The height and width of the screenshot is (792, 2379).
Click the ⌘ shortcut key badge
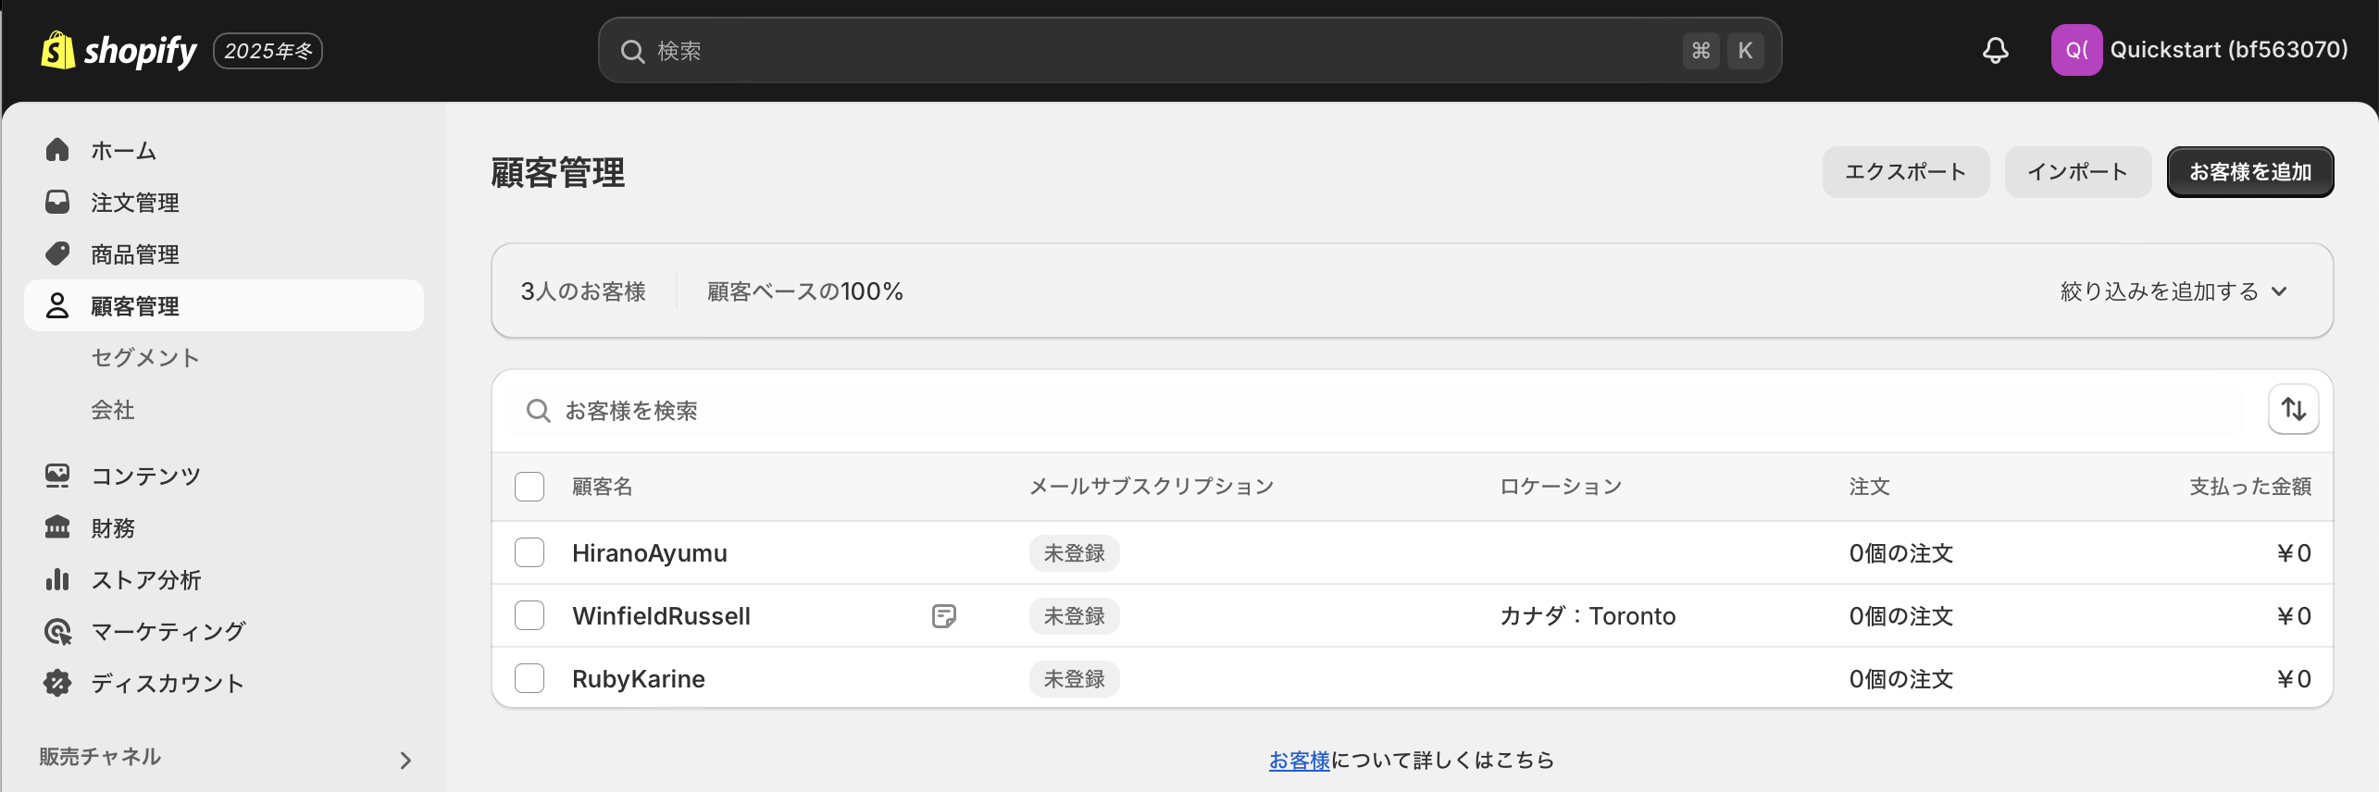1701,51
